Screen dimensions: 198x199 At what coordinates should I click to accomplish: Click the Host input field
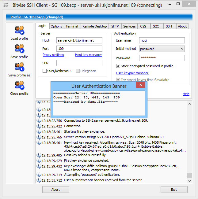79,40
